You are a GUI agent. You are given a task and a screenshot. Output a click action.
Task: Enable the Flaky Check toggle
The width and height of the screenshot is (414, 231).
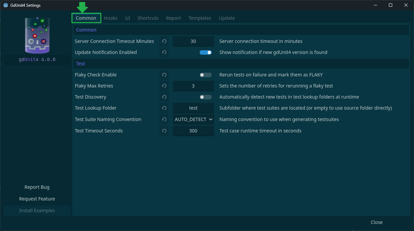pos(206,75)
